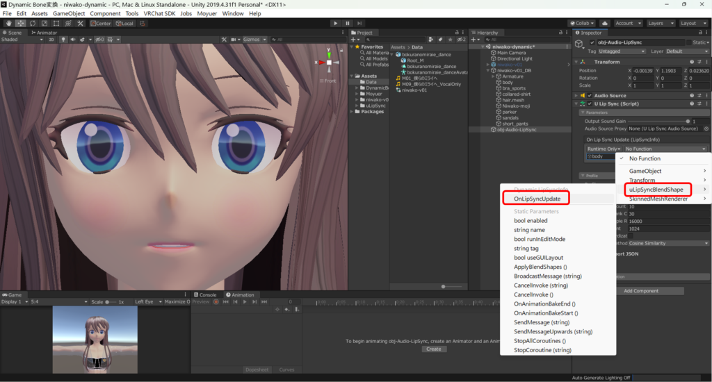Select the Rect Transform tool
Screen dimensions: 712x382
pyautogui.click(x=57, y=23)
